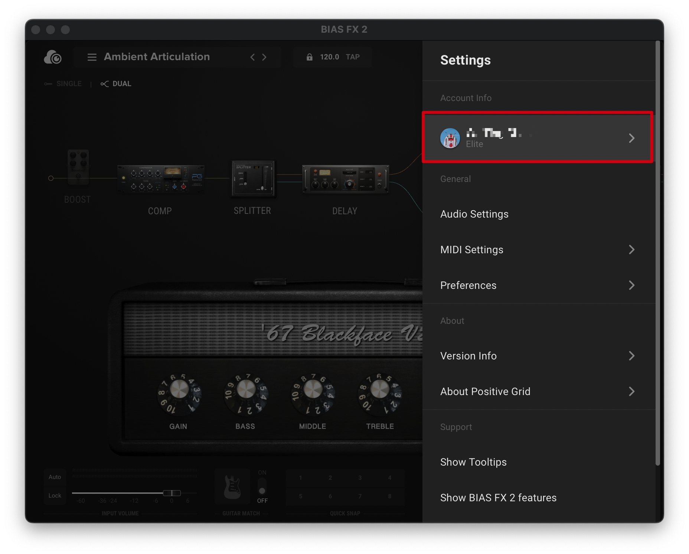Select the COMP rack unit
The width and height of the screenshot is (689, 554).
click(160, 179)
